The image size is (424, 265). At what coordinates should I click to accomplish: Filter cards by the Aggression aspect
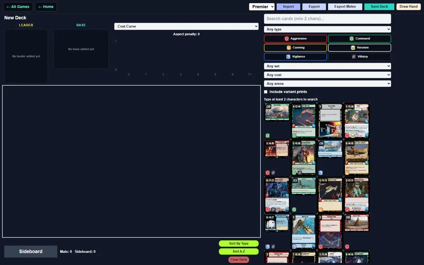(x=295, y=39)
